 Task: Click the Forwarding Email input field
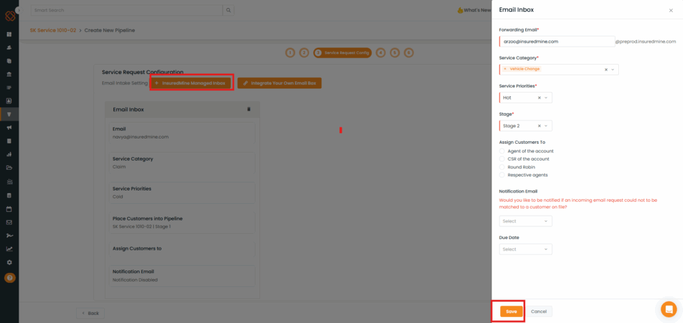[x=557, y=41]
